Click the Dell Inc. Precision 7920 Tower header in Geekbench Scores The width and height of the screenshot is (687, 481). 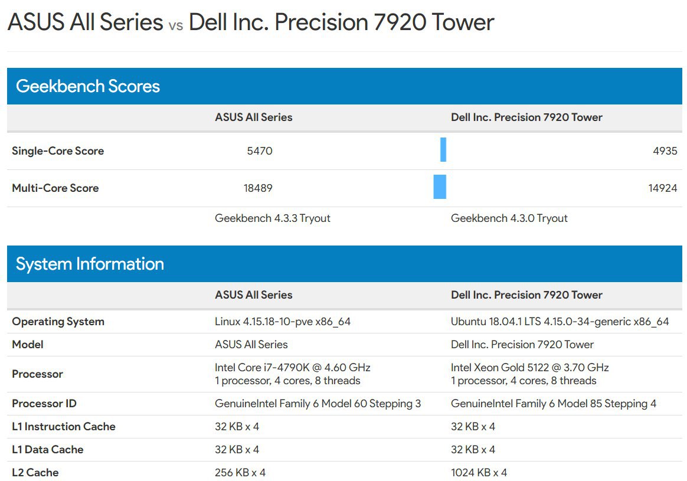tap(526, 117)
